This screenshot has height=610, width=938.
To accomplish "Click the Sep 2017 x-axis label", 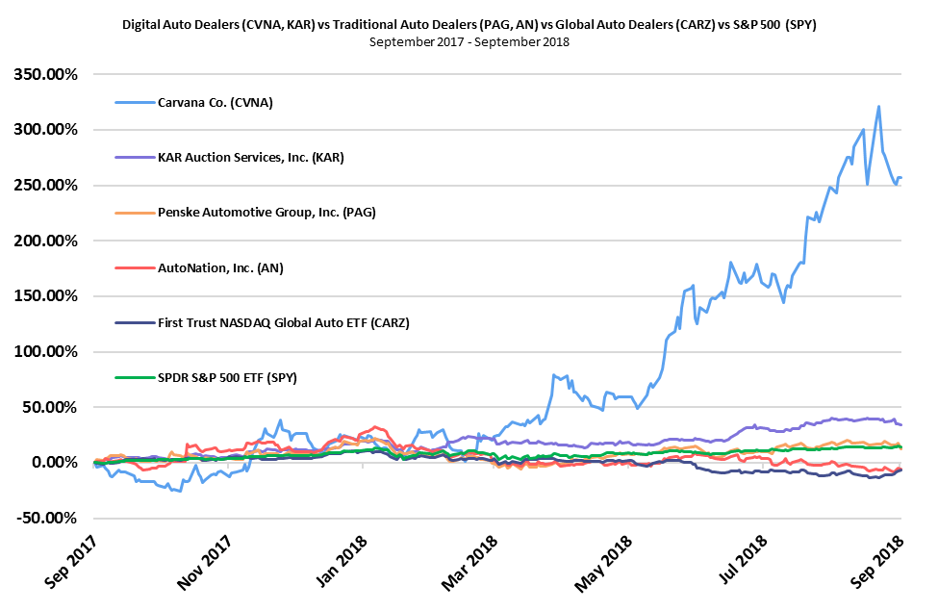I will pyautogui.click(x=70, y=562).
